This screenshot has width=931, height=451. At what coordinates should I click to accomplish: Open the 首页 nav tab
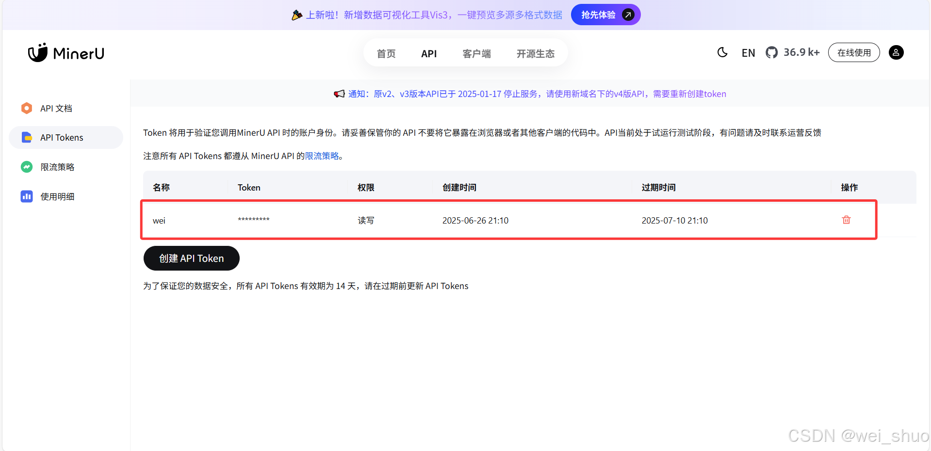tap(386, 54)
